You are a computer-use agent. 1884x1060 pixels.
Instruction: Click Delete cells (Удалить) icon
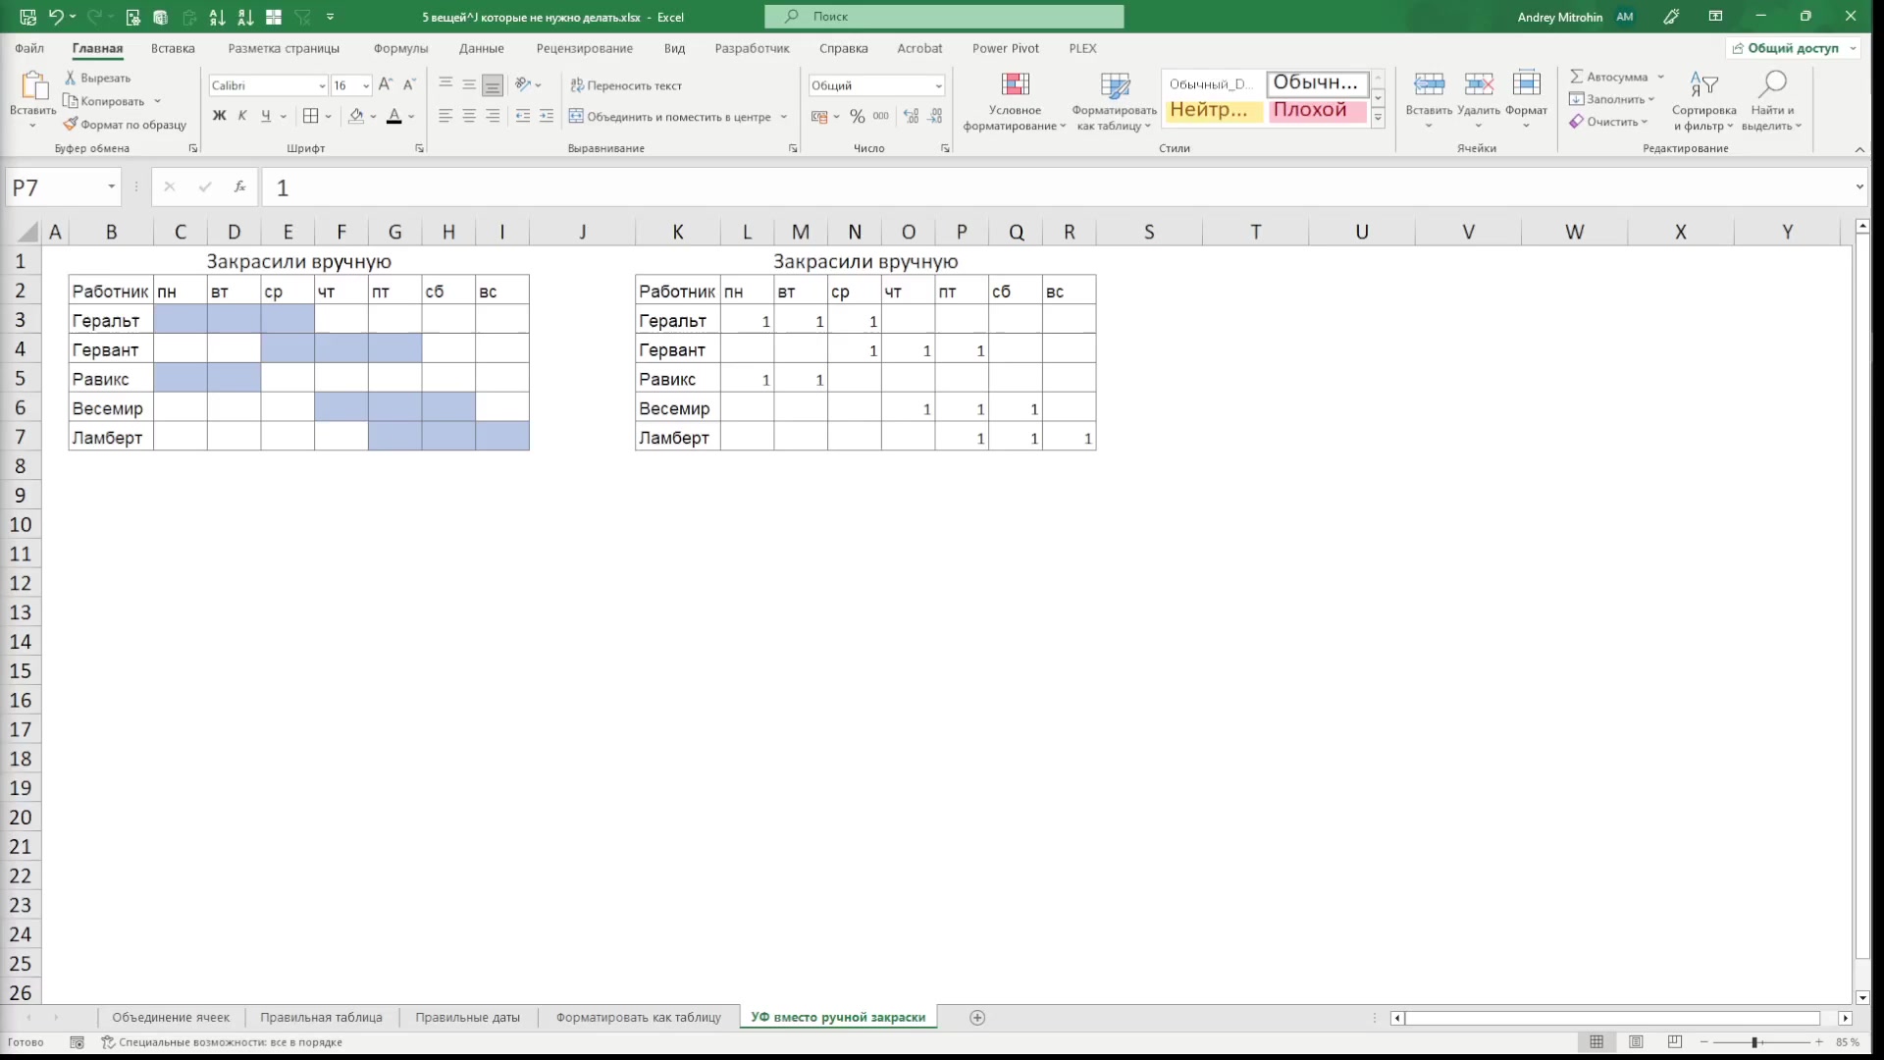1479,85
